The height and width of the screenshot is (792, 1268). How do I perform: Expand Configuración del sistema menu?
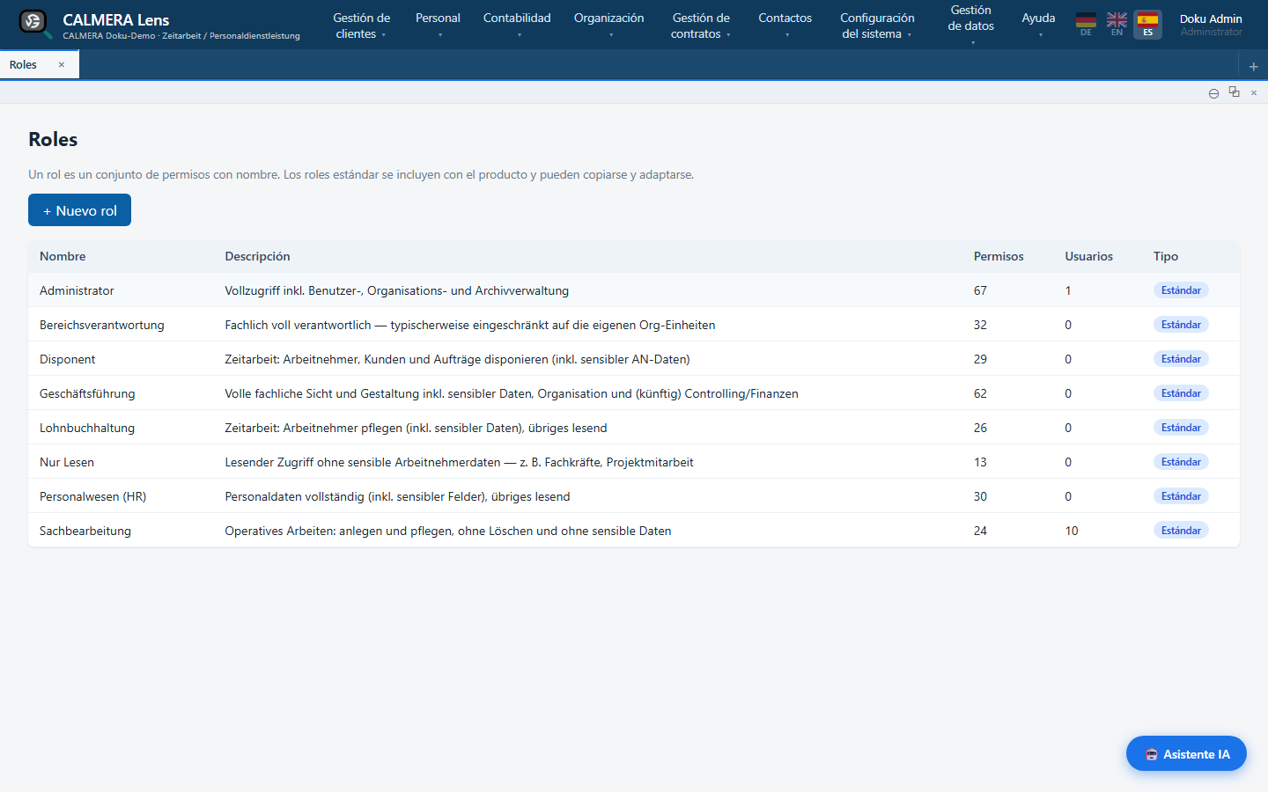point(877,26)
